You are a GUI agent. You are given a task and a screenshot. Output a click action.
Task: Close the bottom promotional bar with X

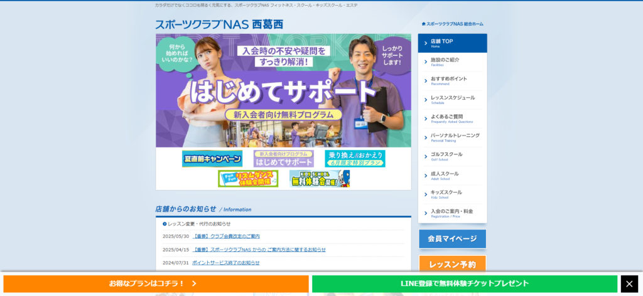click(x=629, y=284)
